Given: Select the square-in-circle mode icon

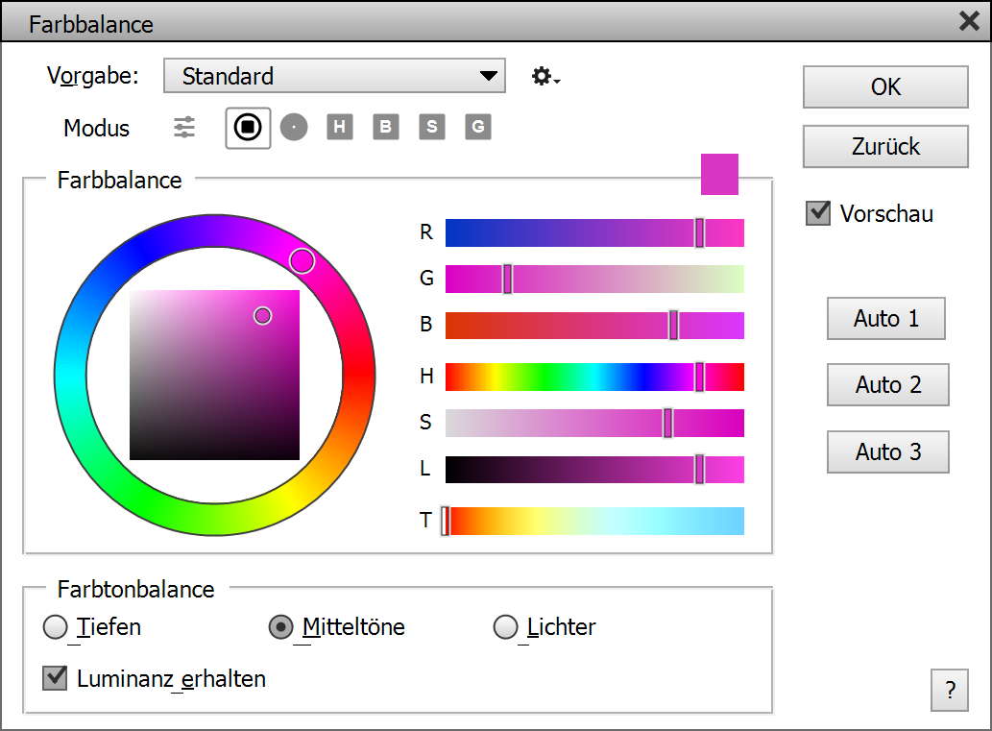Looking at the screenshot, I should [248, 127].
